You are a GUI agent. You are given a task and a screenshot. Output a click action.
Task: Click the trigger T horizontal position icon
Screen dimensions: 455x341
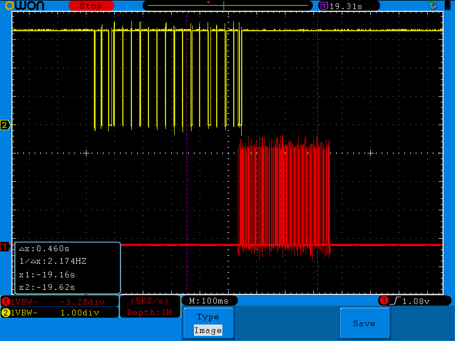point(324,6)
